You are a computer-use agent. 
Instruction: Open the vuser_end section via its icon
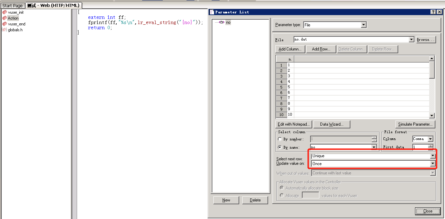(x=4, y=24)
